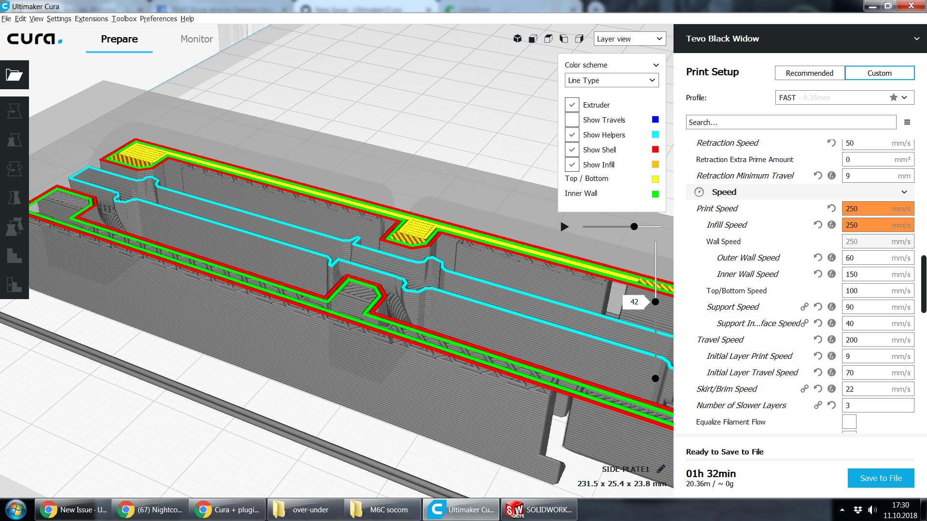
Task: Click the settings Search field
Action: (791, 122)
